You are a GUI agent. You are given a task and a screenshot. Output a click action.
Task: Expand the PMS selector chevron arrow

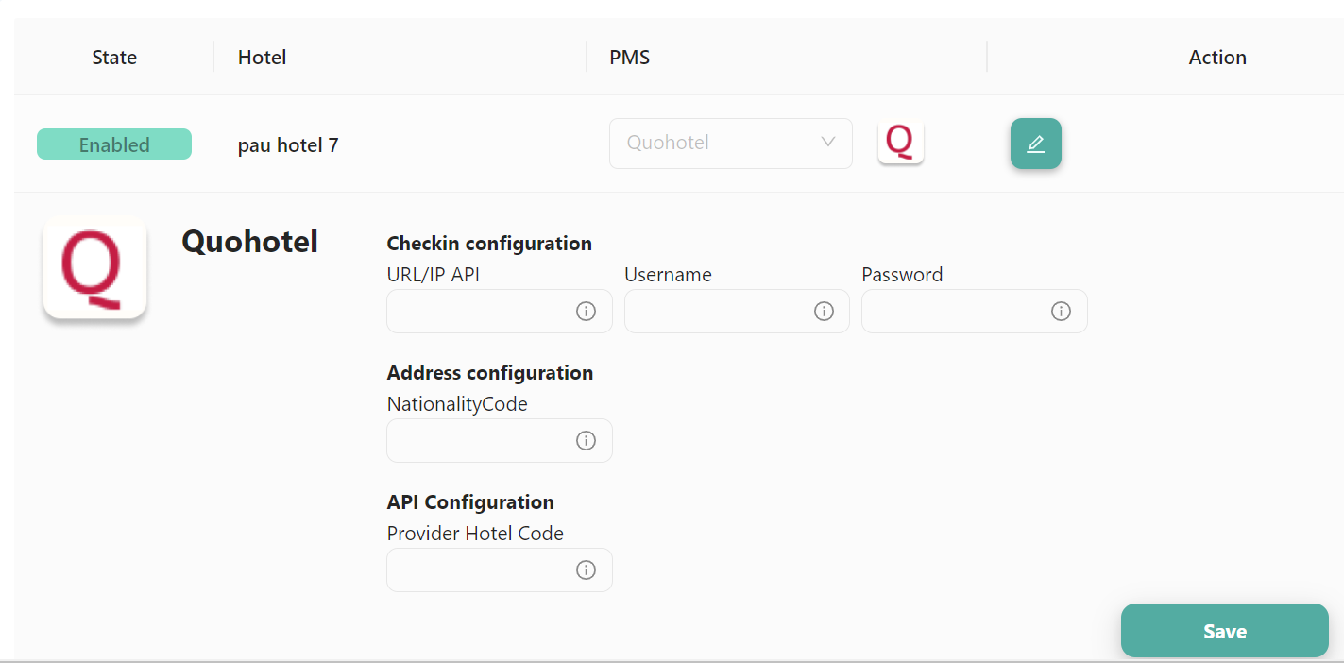pos(828,143)
